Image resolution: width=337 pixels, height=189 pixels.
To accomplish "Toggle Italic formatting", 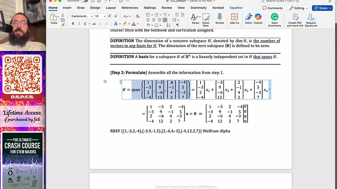I will pos(79,24).
